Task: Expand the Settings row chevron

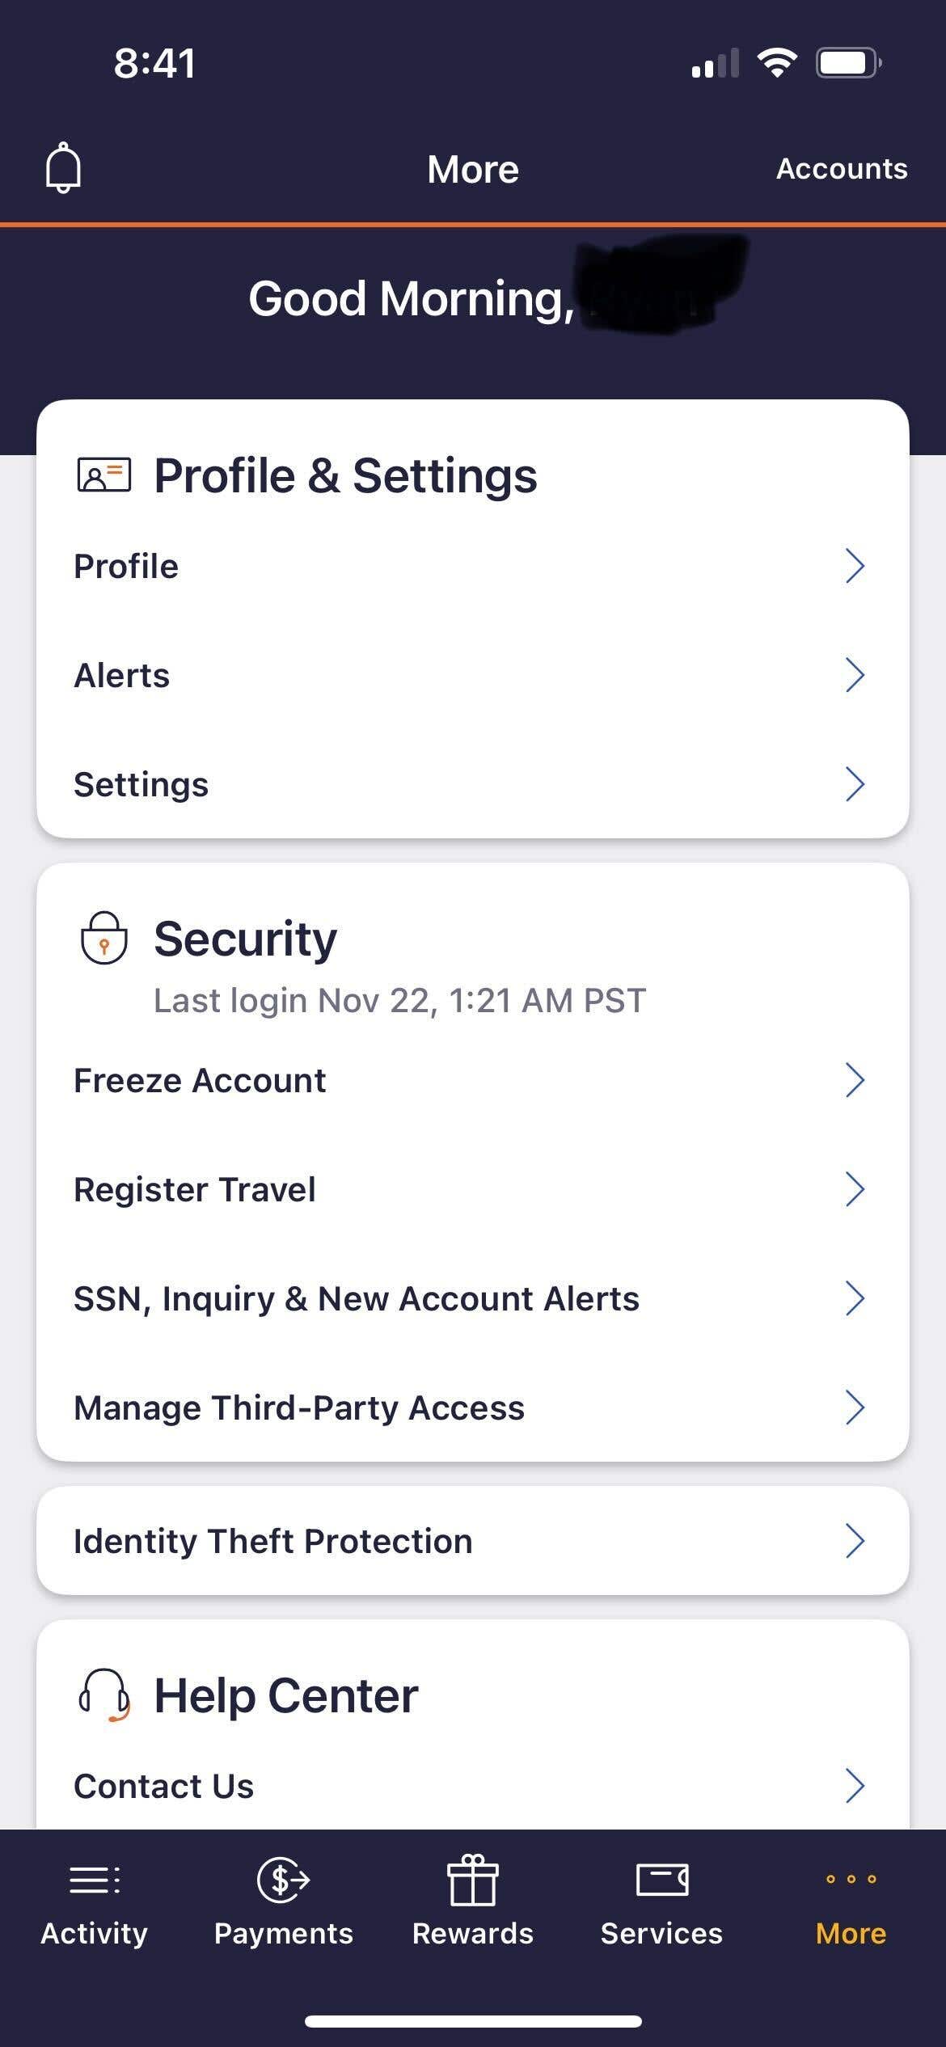Action: [x=855, y=784]
